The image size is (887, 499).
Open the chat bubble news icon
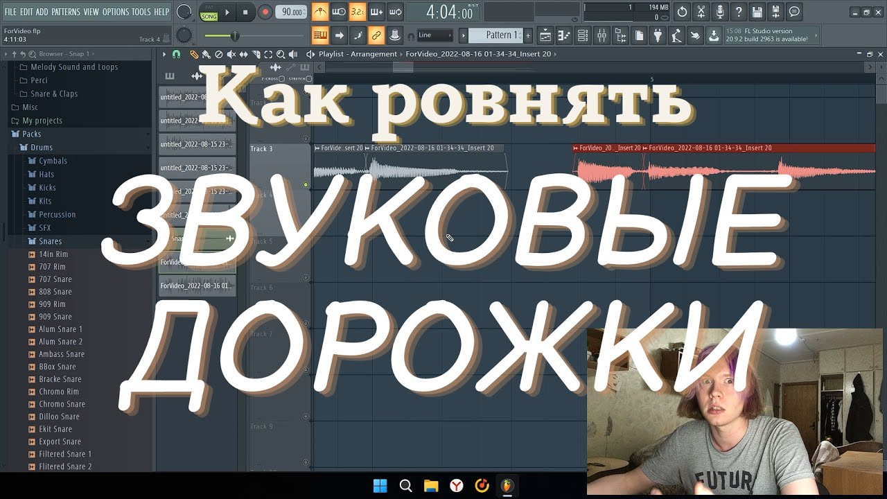pos(795,12)
